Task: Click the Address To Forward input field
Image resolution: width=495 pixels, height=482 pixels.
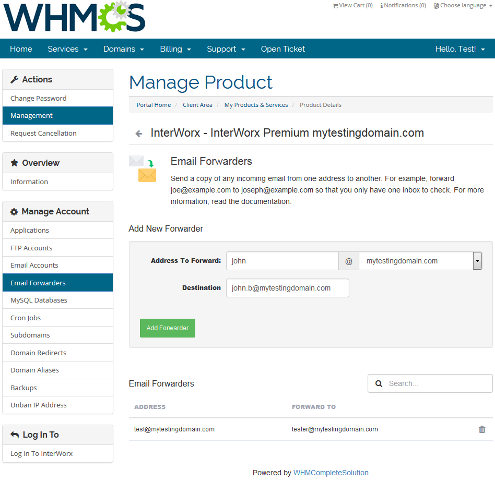Action: click(282, 261)
